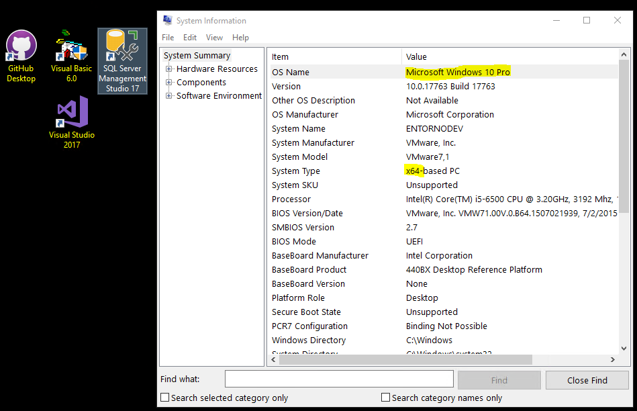The image size is (637, 411).
Task: Select the Version row
Action: (x=444, y=86)
